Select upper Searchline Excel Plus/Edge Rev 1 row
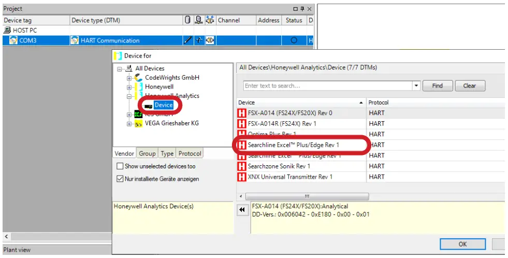 (x=371, y=145)
